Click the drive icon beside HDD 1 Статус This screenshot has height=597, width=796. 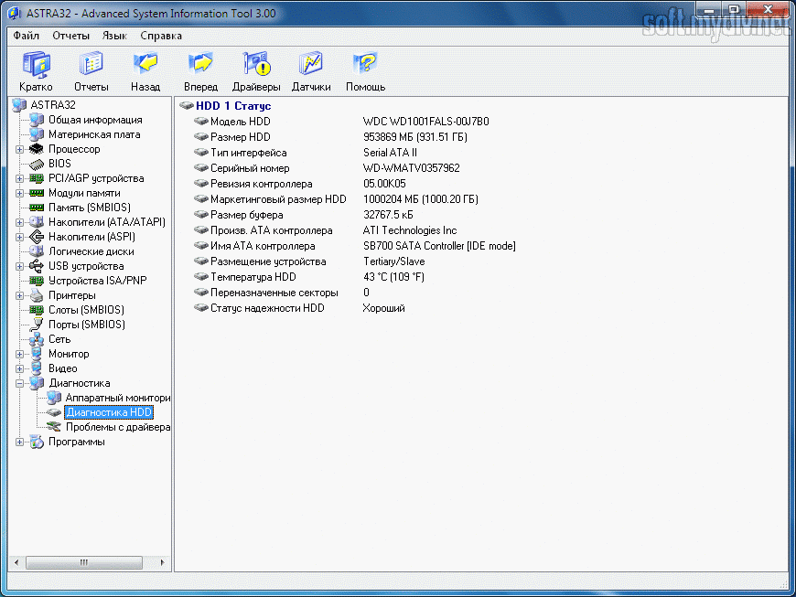pyautogui.click(x=187, y=105)
